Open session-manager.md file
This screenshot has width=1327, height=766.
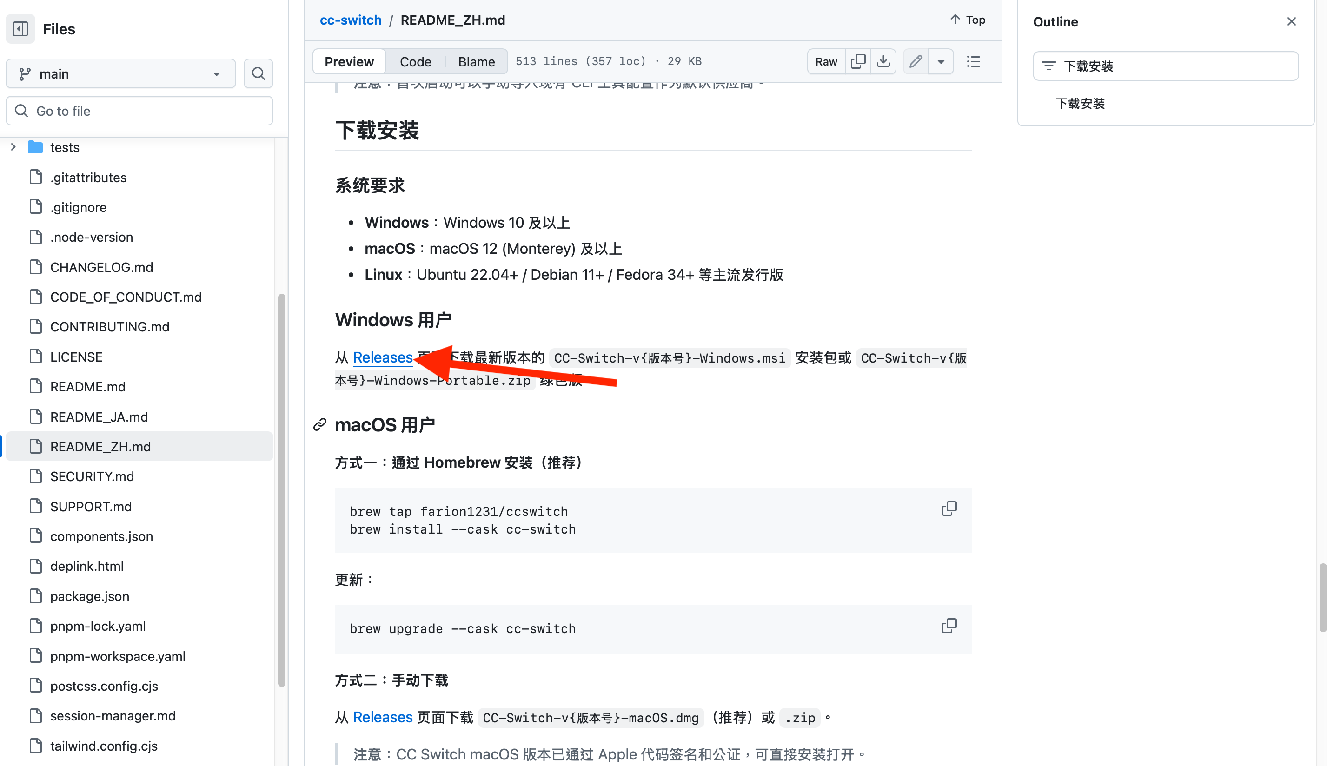[x=113, y=716]
